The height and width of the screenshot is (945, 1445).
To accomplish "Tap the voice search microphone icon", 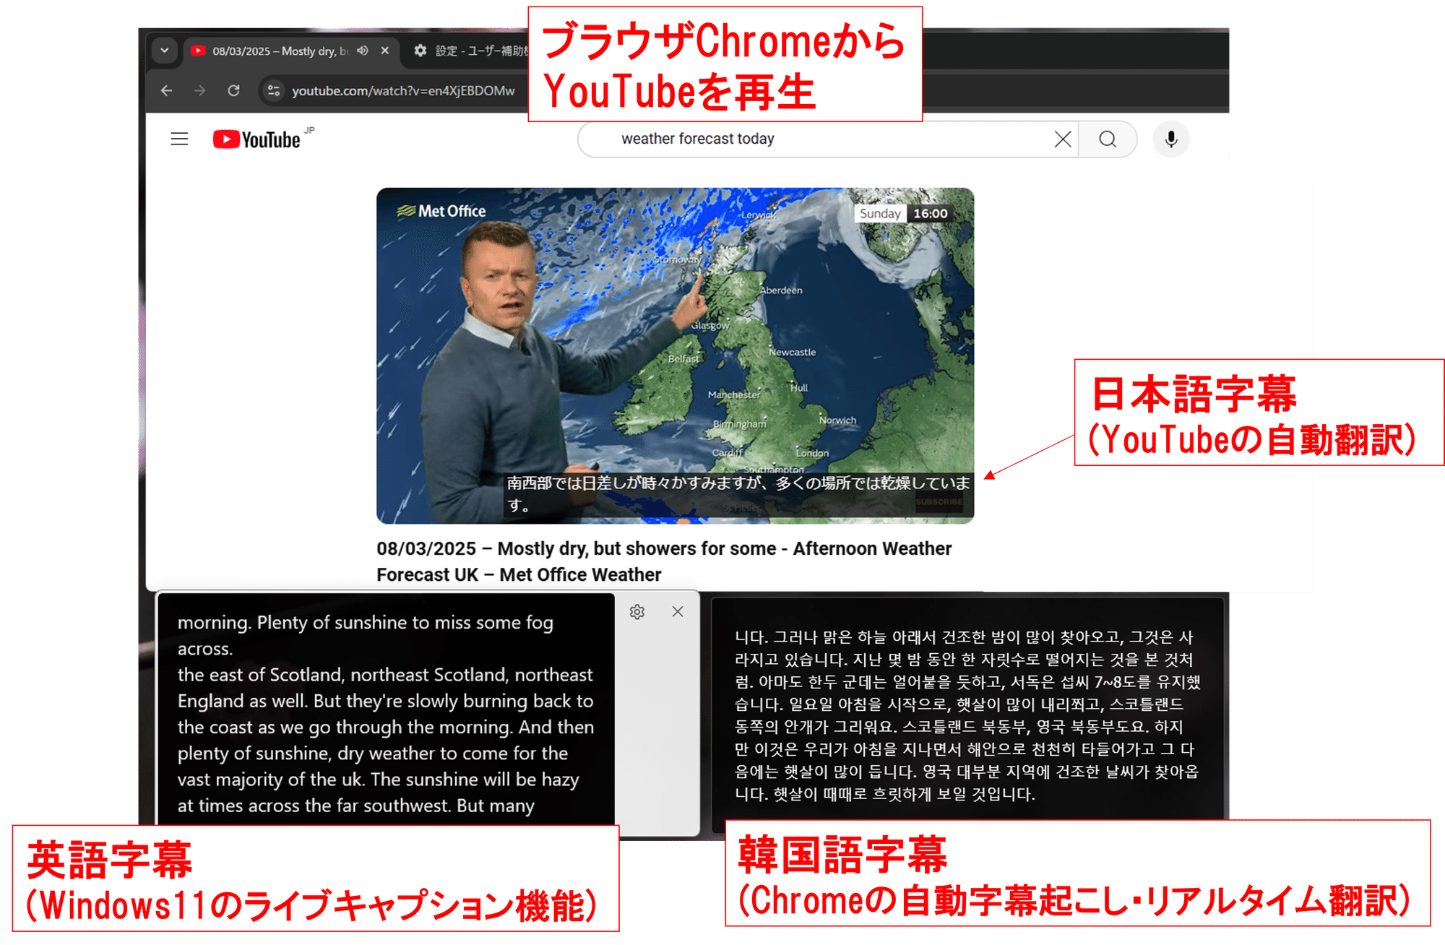I will point(1170,139).
